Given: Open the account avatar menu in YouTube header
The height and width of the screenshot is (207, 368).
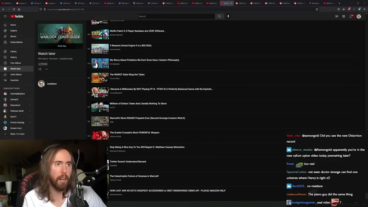Looking at the screenshot, I should coord(359,16).
